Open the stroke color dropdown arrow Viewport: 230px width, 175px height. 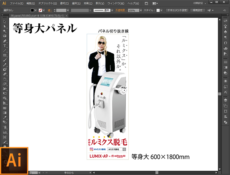coord(44,10)
